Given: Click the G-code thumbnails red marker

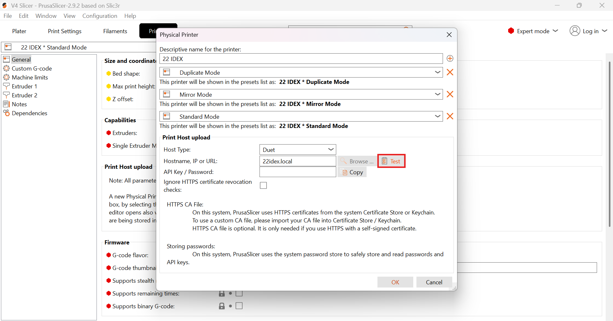Looking at the screenshot, I should tap(109, 268).
